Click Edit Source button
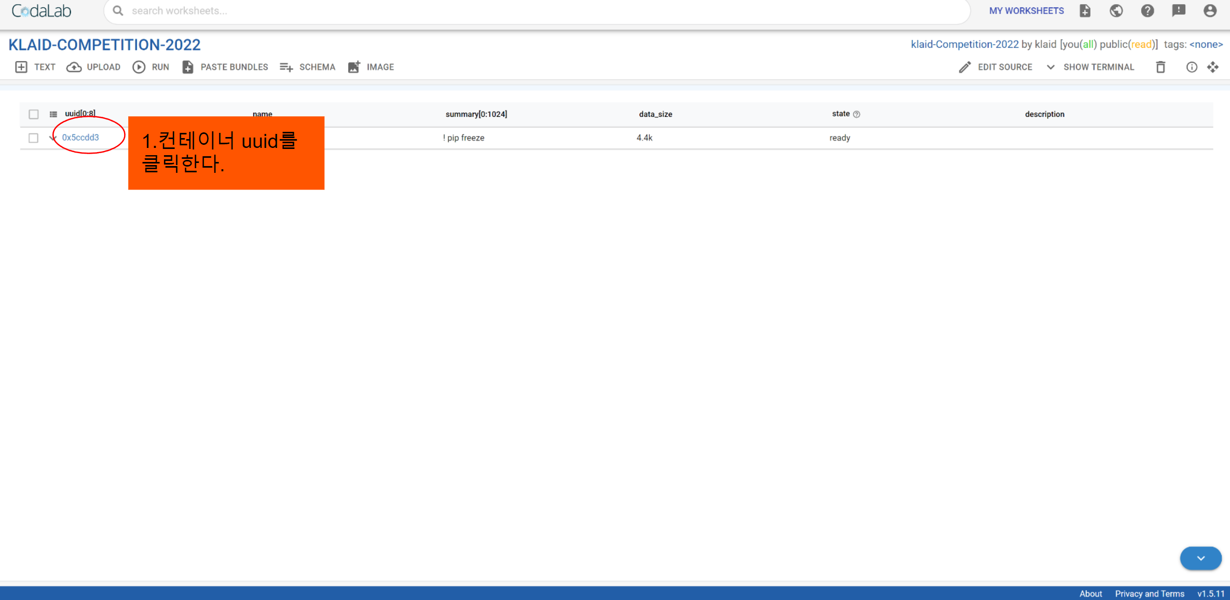 tap(995, 67)
